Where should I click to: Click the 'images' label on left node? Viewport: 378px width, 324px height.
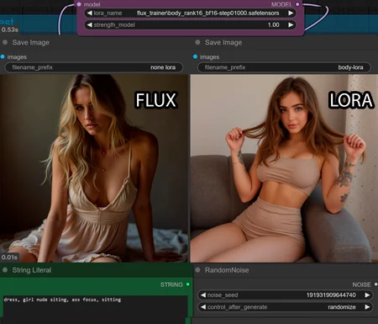17,57
